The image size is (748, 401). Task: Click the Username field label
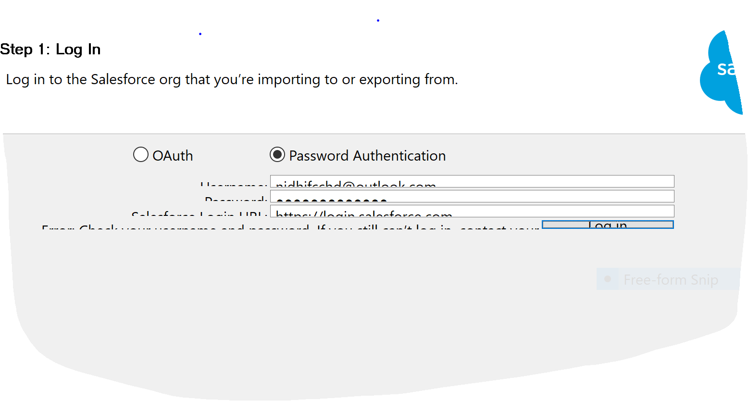coord(234,185)
